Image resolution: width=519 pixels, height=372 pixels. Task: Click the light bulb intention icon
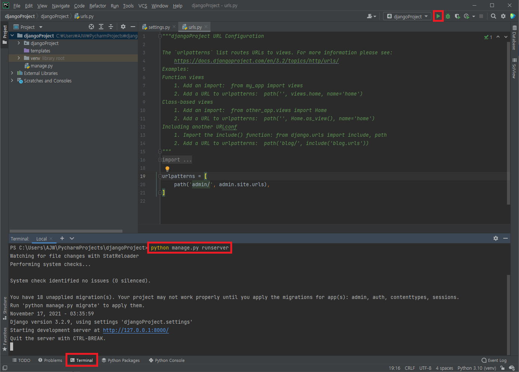167,169
